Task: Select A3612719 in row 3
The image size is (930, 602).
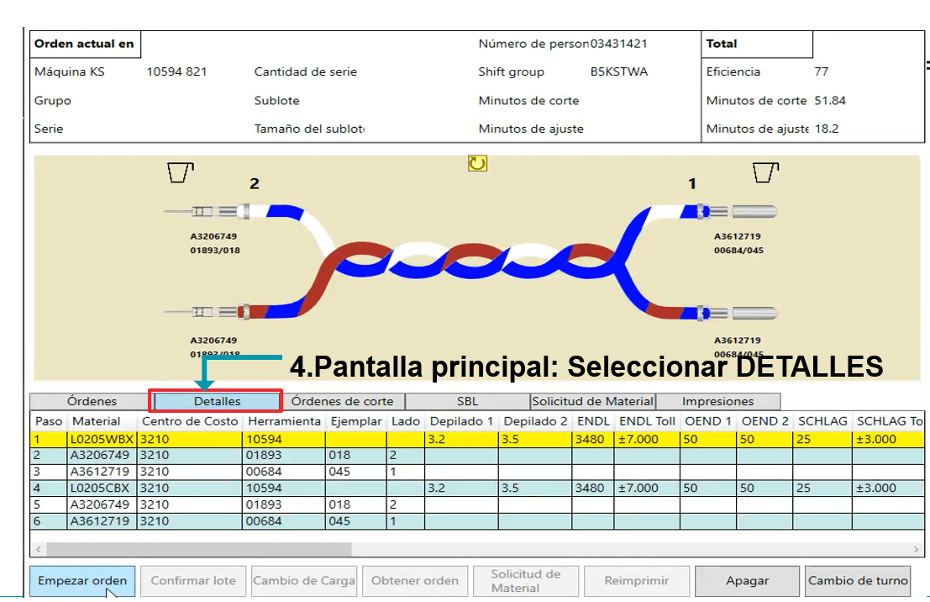Action: click(102, 472)
